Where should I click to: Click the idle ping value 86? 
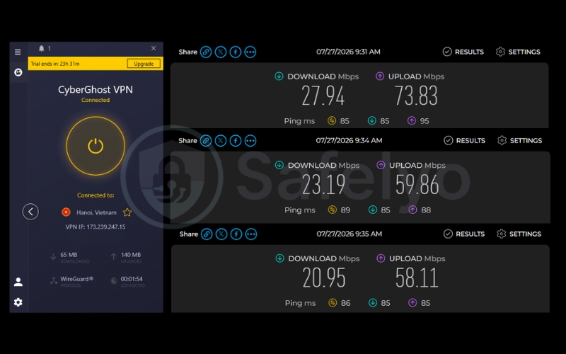346,303
